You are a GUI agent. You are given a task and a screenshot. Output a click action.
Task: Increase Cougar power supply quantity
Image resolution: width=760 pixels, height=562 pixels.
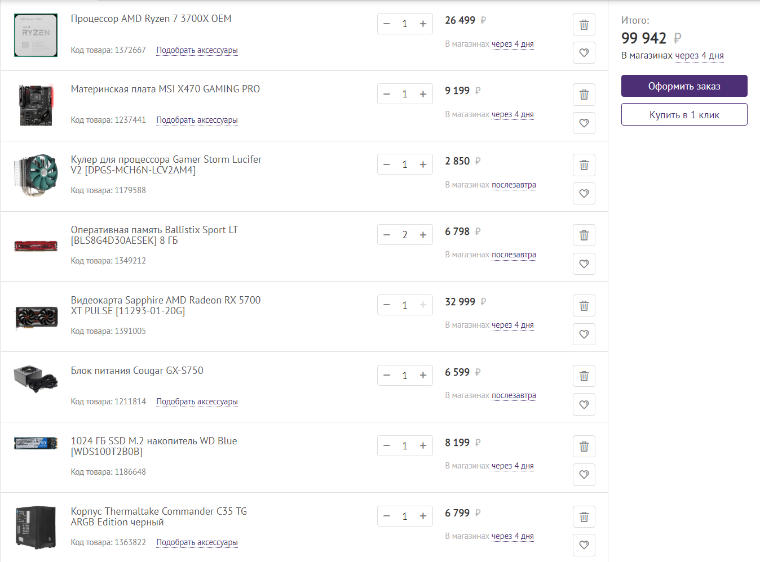(x=423, y=376)
